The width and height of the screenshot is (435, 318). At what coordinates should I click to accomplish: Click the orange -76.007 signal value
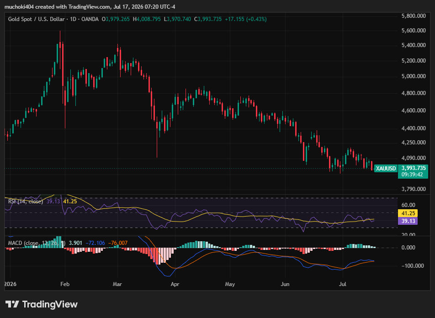click(117, 243)
